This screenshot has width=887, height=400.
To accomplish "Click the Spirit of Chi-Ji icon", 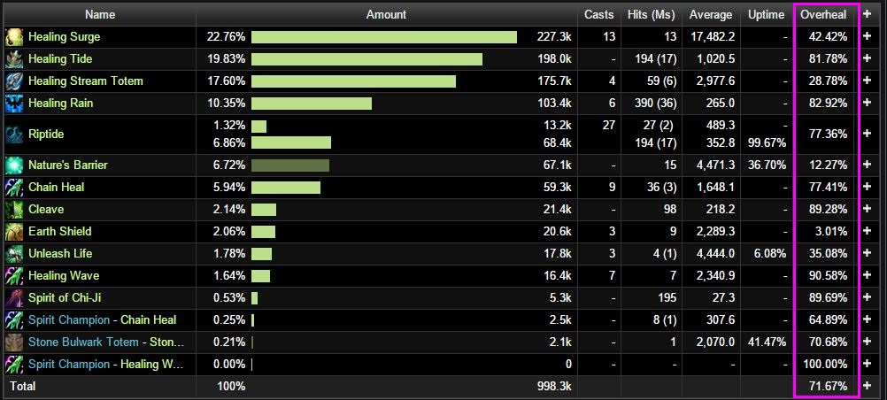I will [14, 298].
